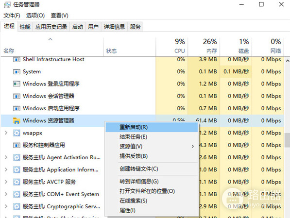The image size is (290, 218).
Task: Click the Shell Infrastructure Host process icon
Action: [17, 60]
